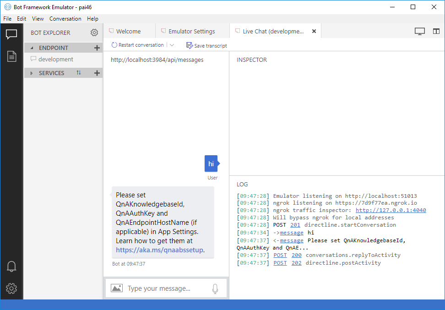Open the Edit menu

click(x=22, y=19)
